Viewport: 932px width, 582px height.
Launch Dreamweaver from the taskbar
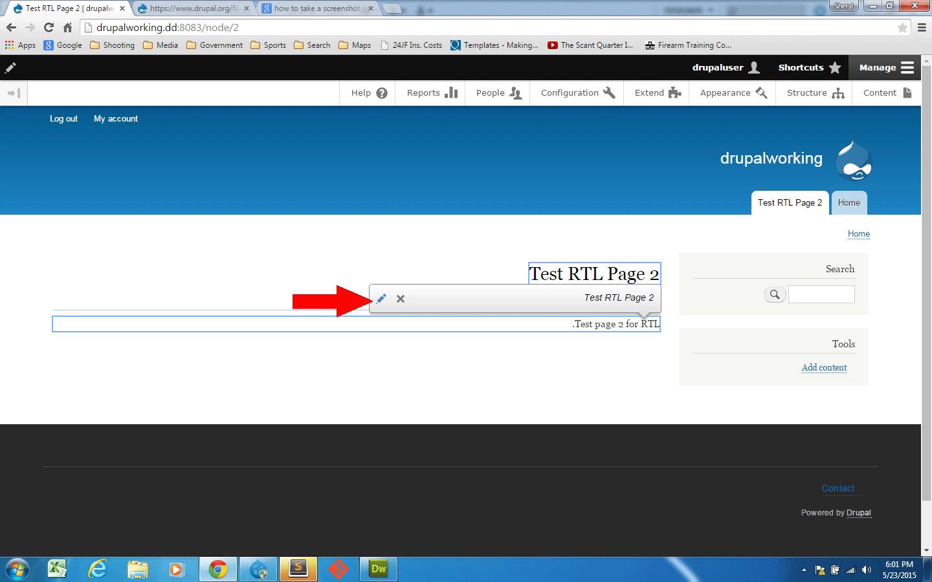(378, 569)
